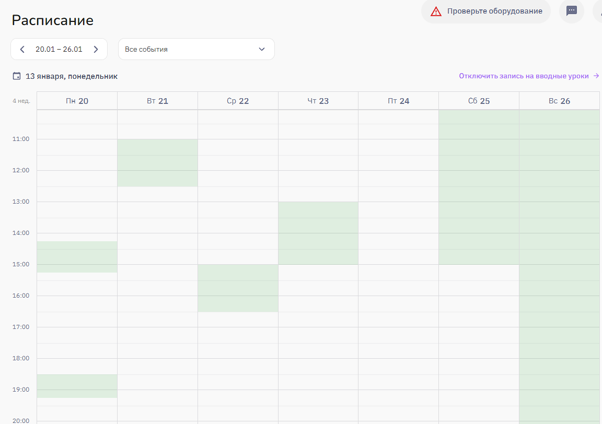Click the arrow after Отключить запись link
The width and height of the screenshot is (602, 424).
[x=596, y=76]
